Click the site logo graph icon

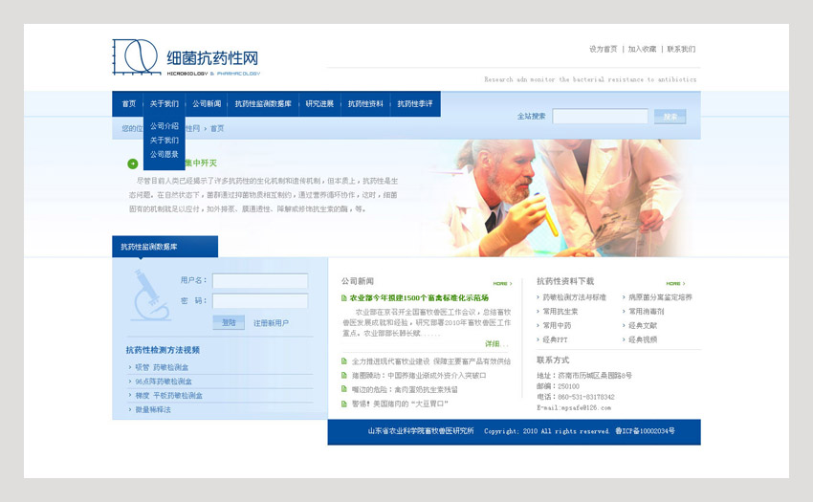[x=134, y=57]
